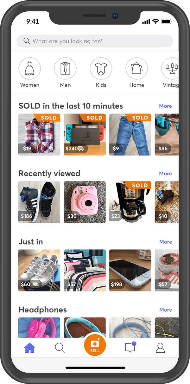Click the 'What are you looking for?' search field
The image size is (190, 384).
pos(95,41)
